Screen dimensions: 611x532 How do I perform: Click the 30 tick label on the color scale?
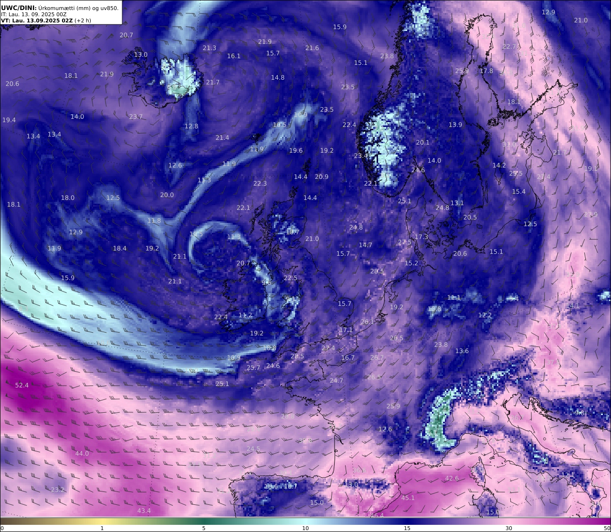[509, 528]
